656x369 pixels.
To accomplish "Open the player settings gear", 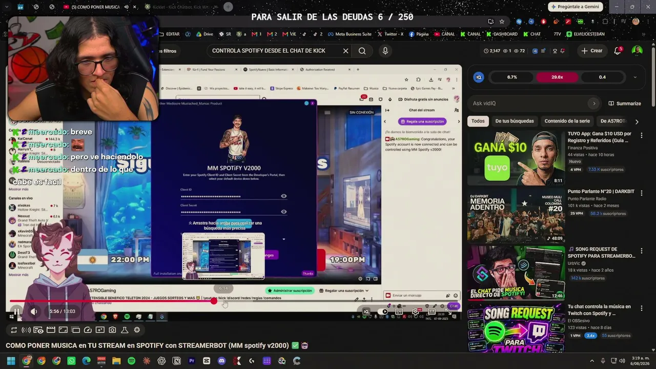I will (x=416, y=312).
